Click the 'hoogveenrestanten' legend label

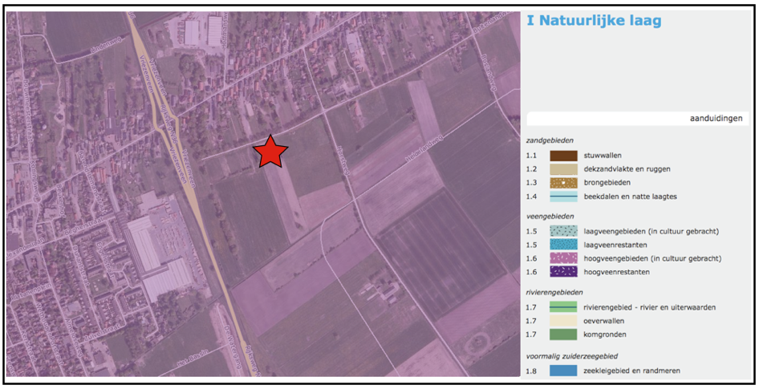(x=617, y=272)
